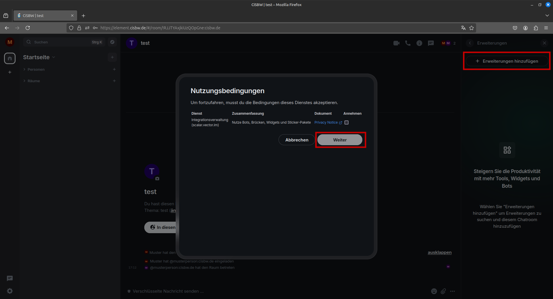Screen dimensions: 553x299
Task: Open Firefox application menu
Action: click(546, 28)
